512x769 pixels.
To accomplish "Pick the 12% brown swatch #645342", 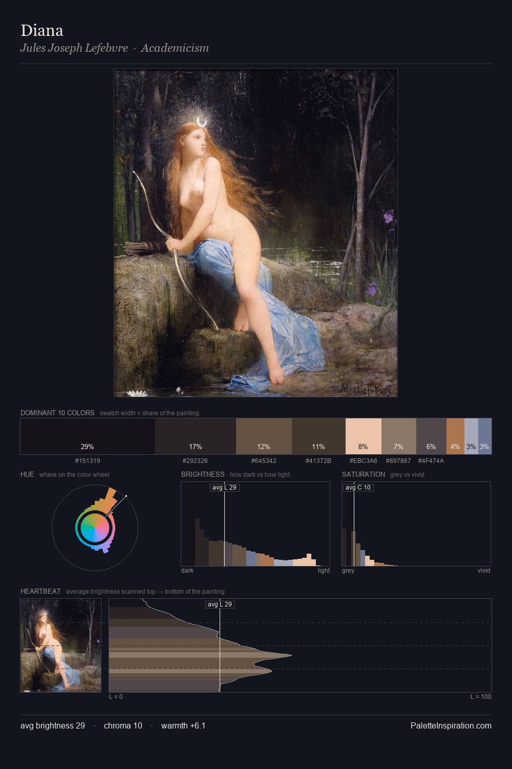I will 264,436.
